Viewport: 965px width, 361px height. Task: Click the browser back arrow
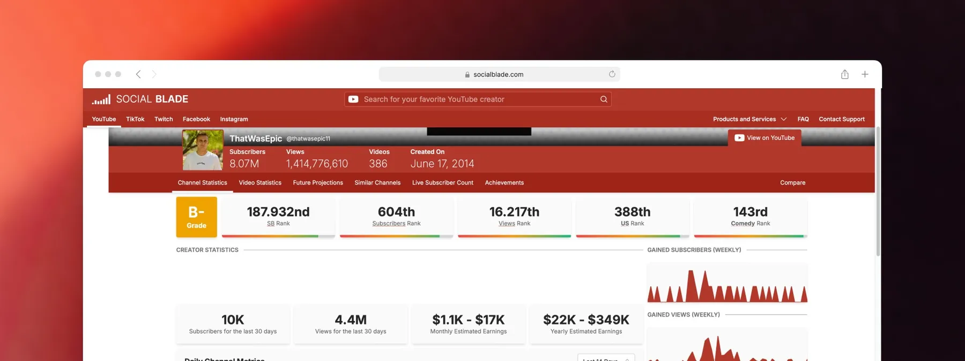(x=138, y=74)
